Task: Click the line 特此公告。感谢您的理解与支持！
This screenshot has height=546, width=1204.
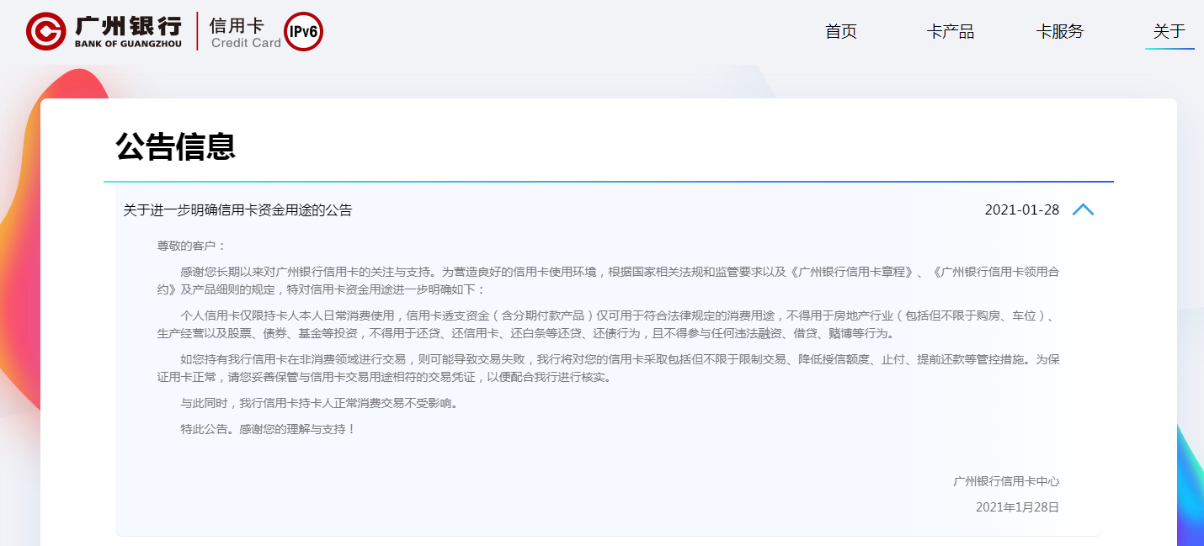Action: [x=269, y=429]
